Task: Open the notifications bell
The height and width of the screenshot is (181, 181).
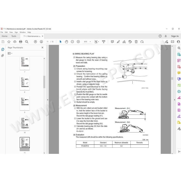Action: coord(166,36)
